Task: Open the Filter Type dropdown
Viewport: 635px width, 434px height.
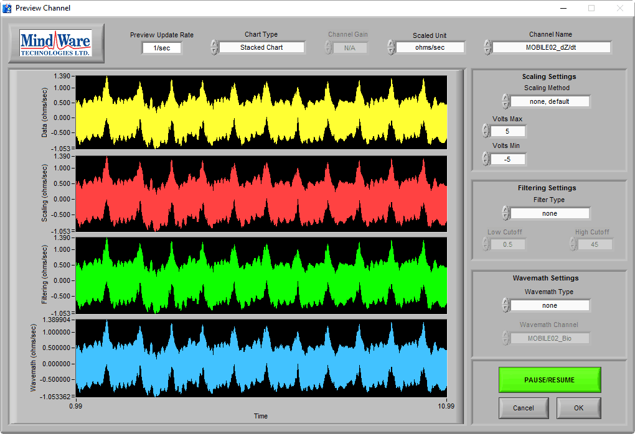Action: click(x=550, y=213)
